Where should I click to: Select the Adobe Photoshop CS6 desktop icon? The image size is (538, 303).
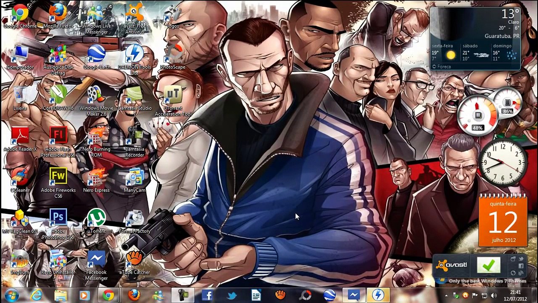tap(58, 224)
